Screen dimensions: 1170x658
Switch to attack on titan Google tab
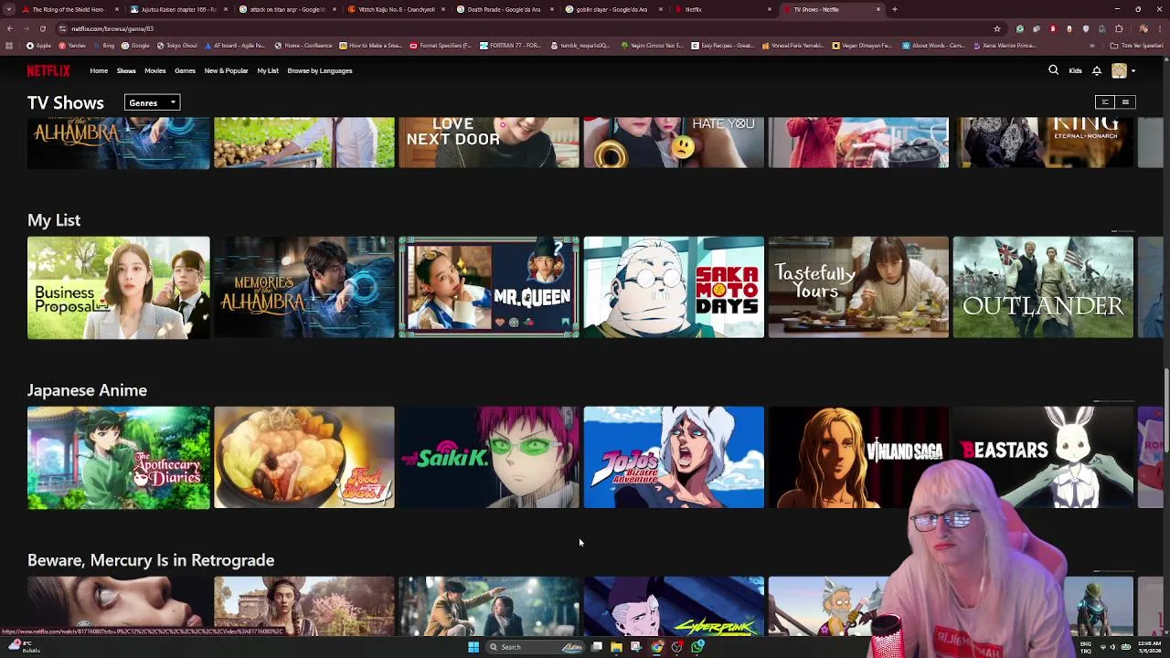[288, 9]
